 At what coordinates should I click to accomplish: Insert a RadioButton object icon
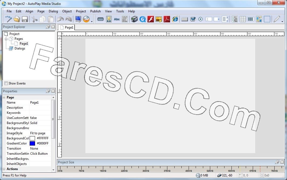200,19
